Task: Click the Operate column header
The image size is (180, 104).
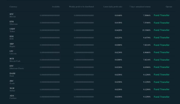Action: click(169, 7)
